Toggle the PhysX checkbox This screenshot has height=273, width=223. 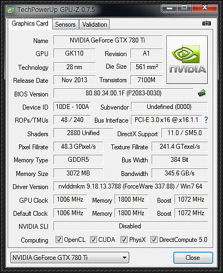[x=124, y=240]
